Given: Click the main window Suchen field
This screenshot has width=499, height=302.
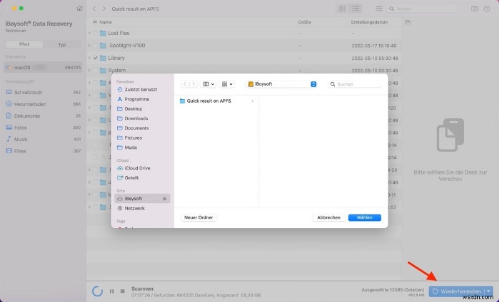Looking at the screenshot, I should pos(422,9).
